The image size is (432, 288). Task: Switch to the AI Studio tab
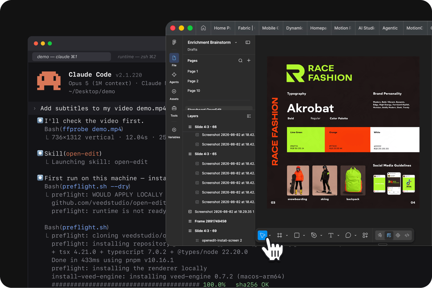coord(367,28)
